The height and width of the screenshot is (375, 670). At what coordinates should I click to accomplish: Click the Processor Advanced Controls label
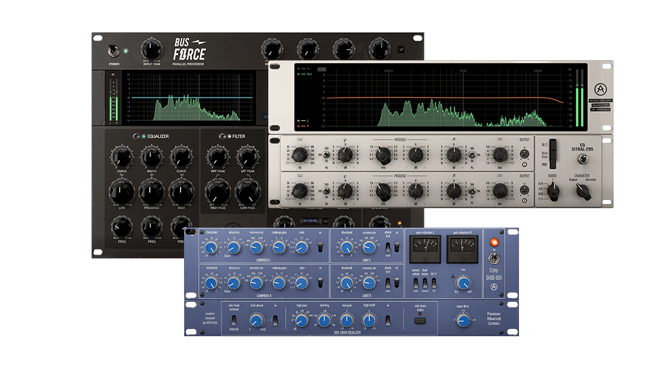tap(494, 319)
